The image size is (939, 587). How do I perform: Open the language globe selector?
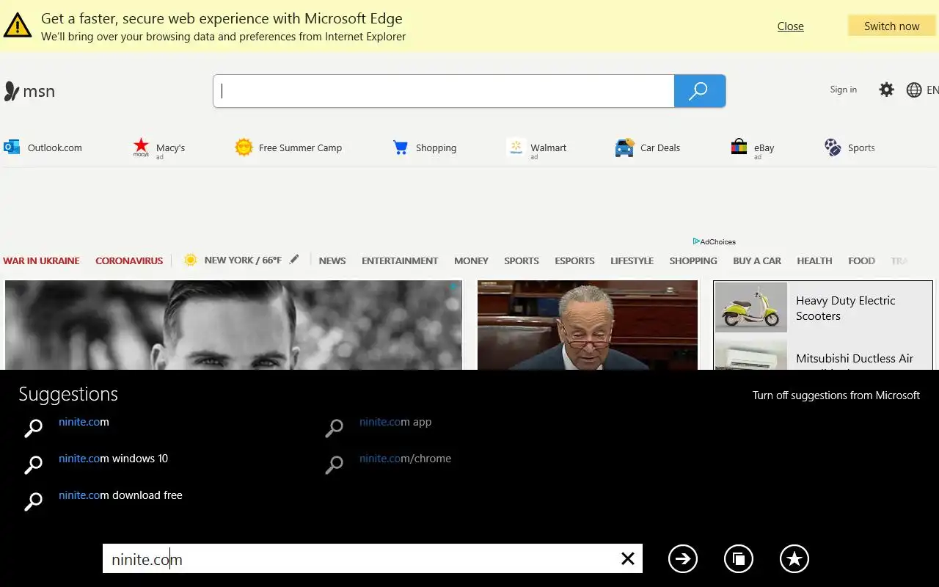[914, 90]
